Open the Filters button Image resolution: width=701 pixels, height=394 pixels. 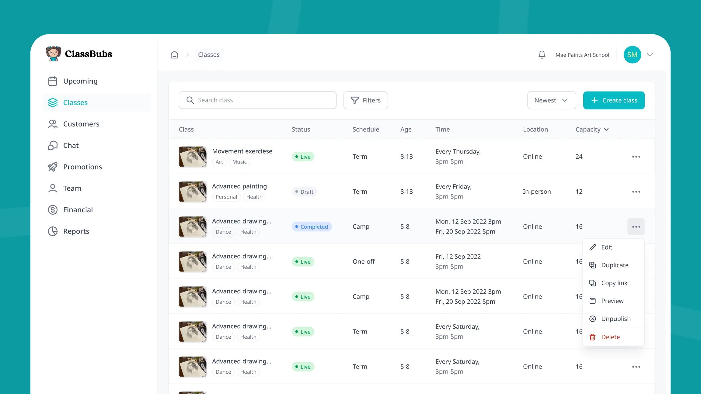365,100
